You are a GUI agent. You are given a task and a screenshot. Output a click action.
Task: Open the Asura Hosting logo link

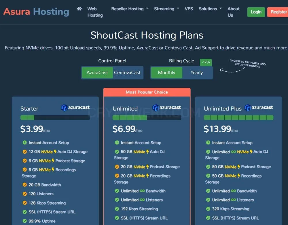pyautogui.click(x=36, y=12)
